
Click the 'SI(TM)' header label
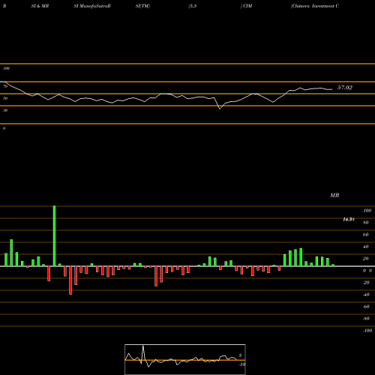(x=142, y=6)
